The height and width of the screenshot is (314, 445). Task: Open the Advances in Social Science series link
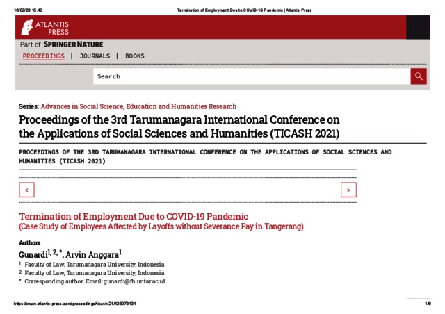(138, 106)
